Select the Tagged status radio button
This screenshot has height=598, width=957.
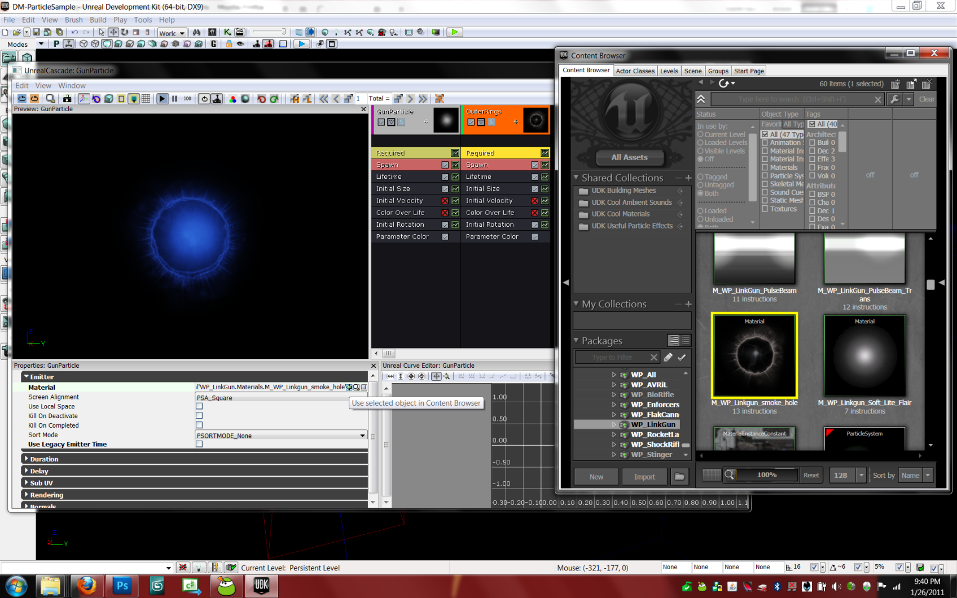[700, 177]
